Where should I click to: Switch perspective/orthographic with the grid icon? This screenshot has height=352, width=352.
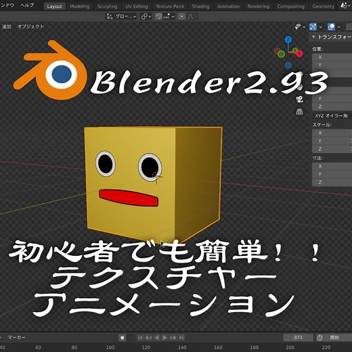pos(299,112)
